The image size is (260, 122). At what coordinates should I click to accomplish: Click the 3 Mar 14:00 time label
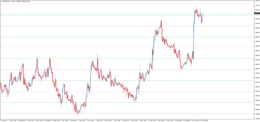91,120
